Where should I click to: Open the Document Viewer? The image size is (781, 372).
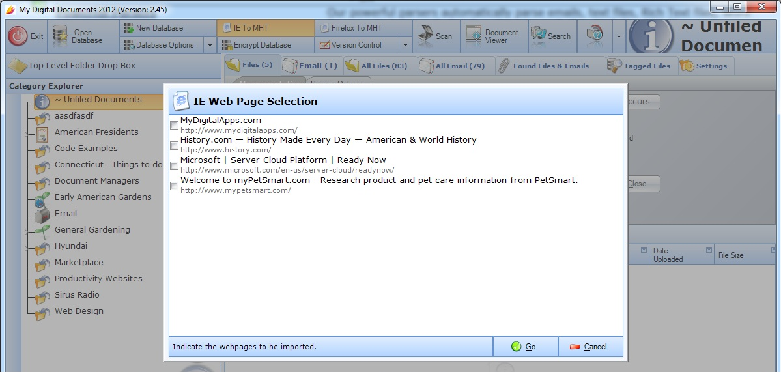[x=493, y=36]
